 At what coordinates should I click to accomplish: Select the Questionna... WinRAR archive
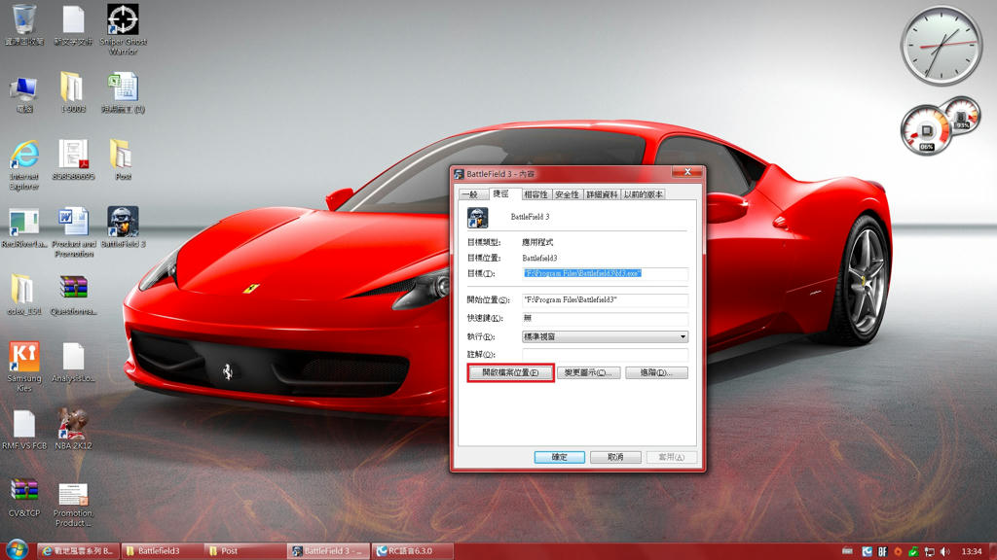pos(73,295)
